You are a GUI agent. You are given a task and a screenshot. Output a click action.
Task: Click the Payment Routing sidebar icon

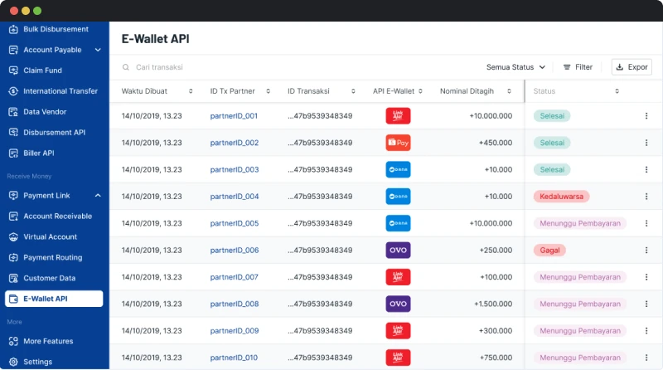[13, 257]
